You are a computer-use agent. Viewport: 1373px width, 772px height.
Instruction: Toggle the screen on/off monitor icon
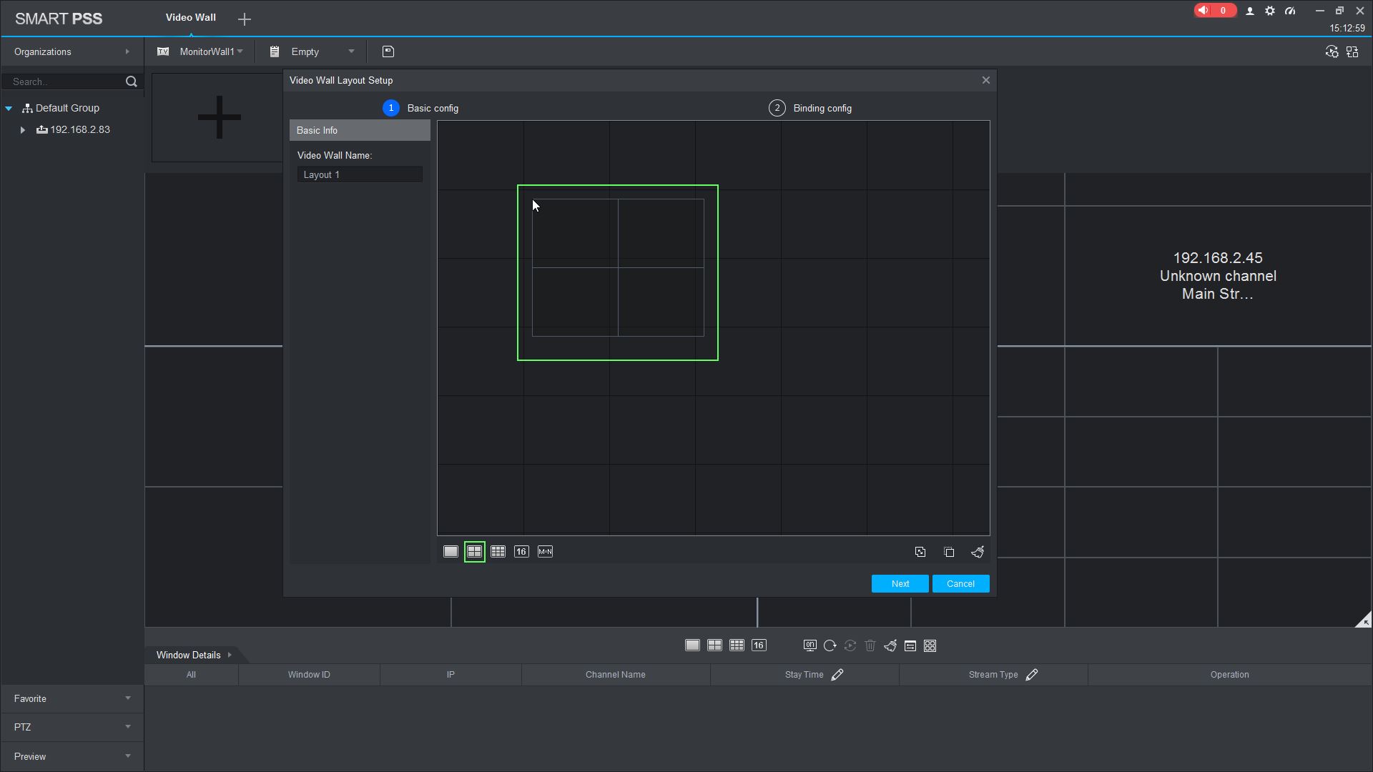[x=809, y=645]
